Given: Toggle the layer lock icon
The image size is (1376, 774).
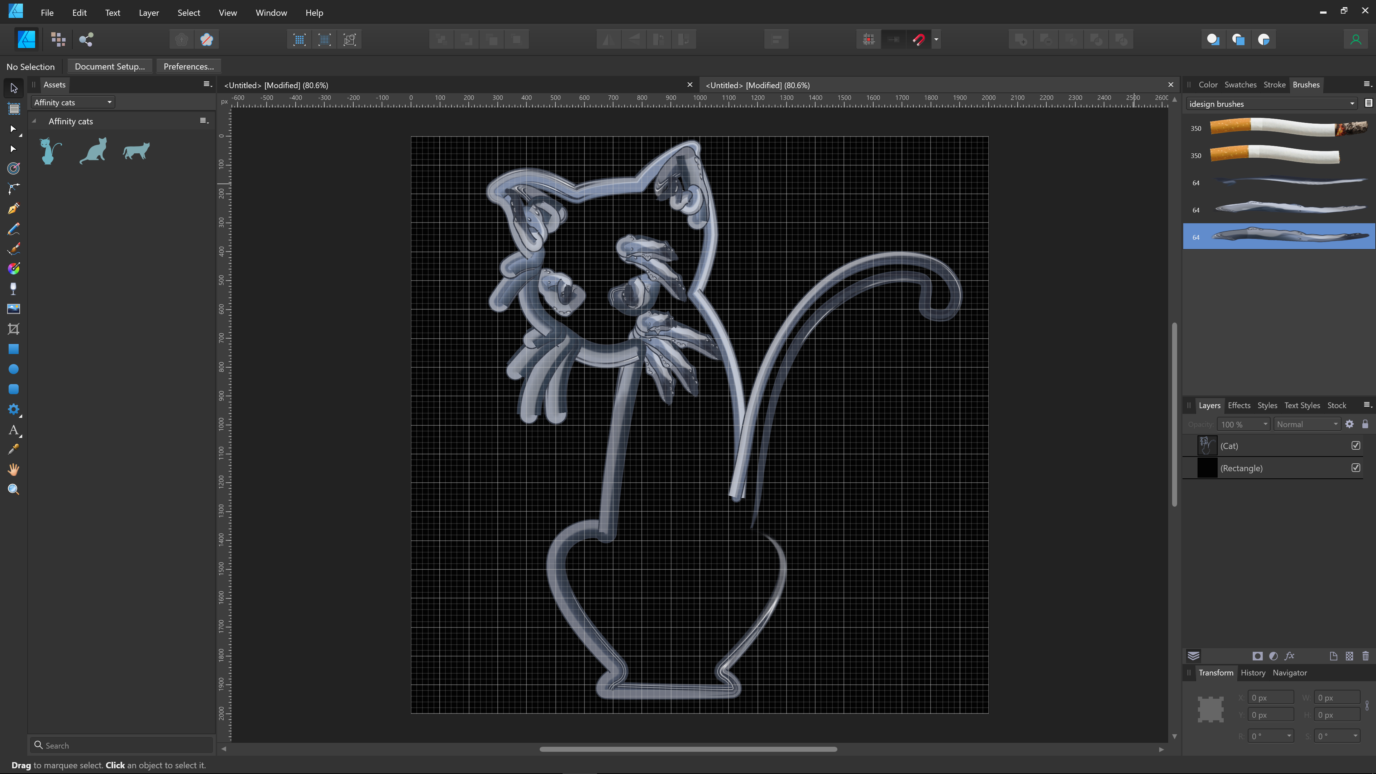Looking at the screenshot, I should click(x=1365, y=424).
